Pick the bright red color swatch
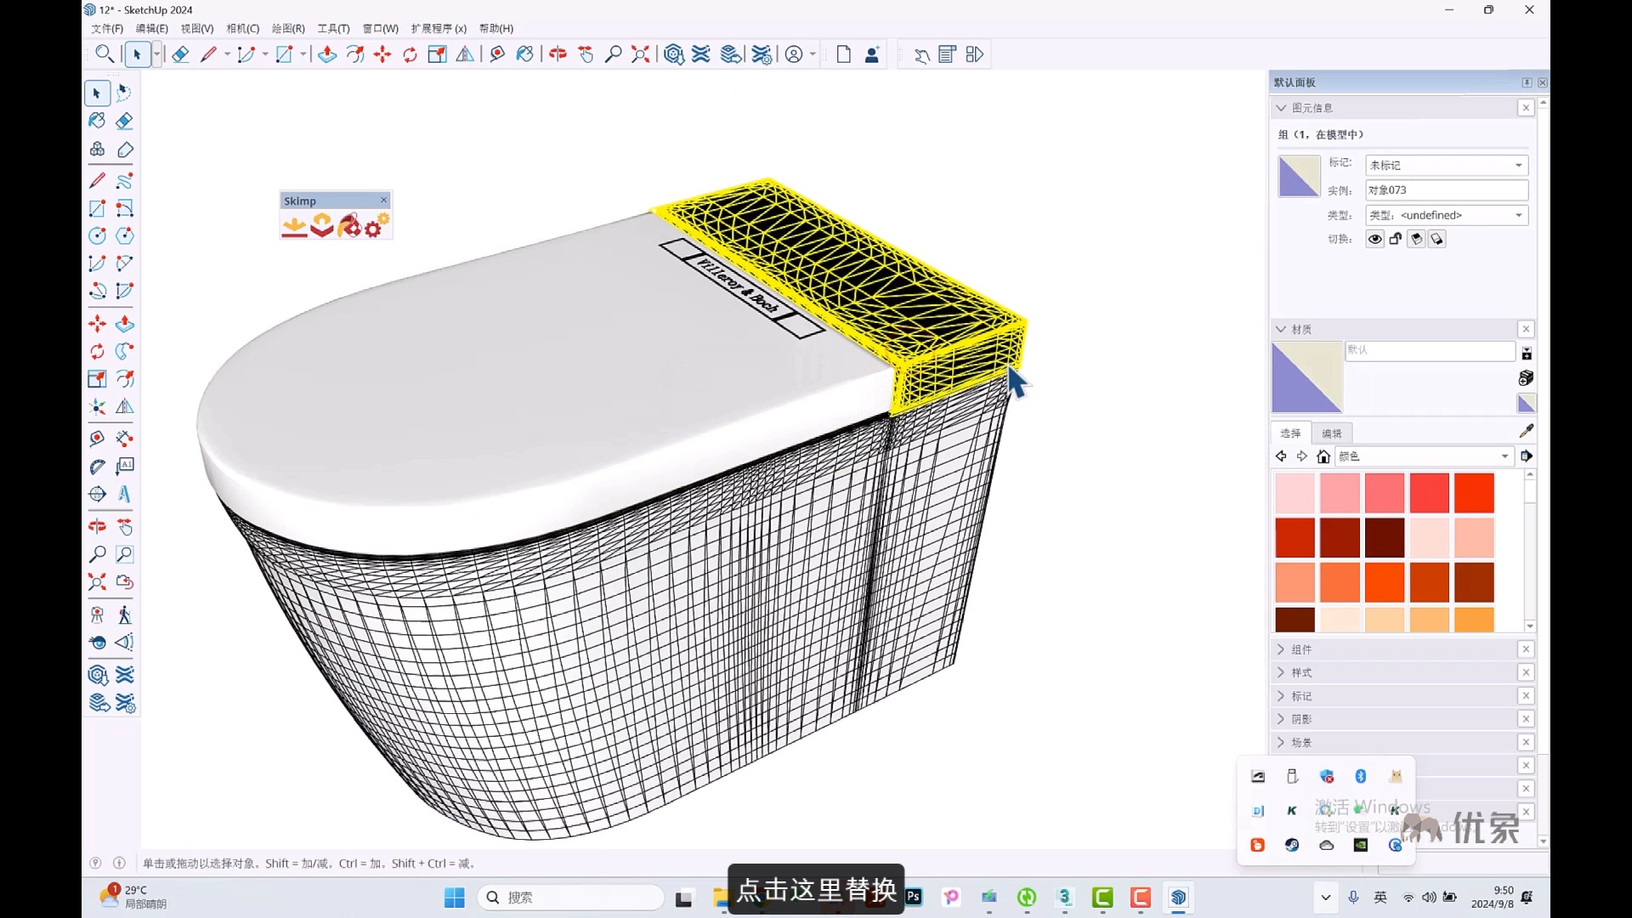 point(1473,493)
